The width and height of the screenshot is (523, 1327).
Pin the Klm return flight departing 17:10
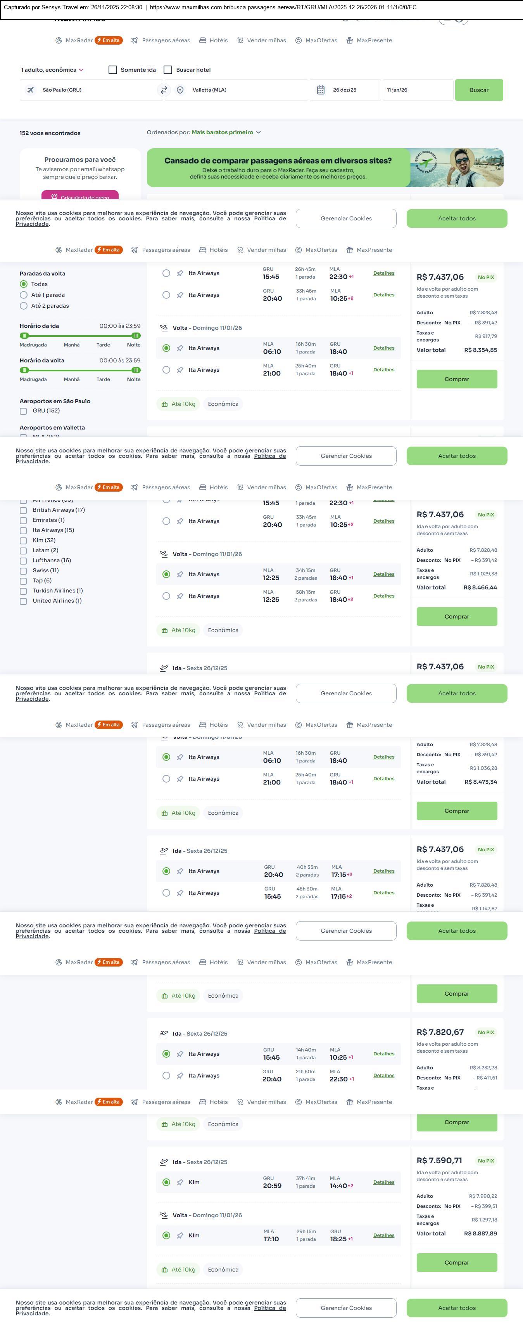pos(180,1235)
